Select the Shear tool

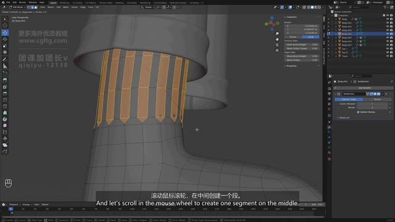[5, 145]
